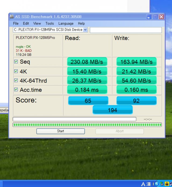Close the AS SSD Benchmark window
The image size is (172, 187).
pyautogui.click(x=161, y=17)
